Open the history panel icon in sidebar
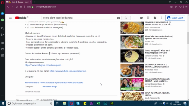Image resolution: width=189 pixels, height=106 pixels. [2, 56]
